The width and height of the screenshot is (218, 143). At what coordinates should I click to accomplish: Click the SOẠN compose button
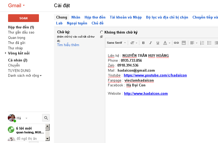(x=24, y=18)
